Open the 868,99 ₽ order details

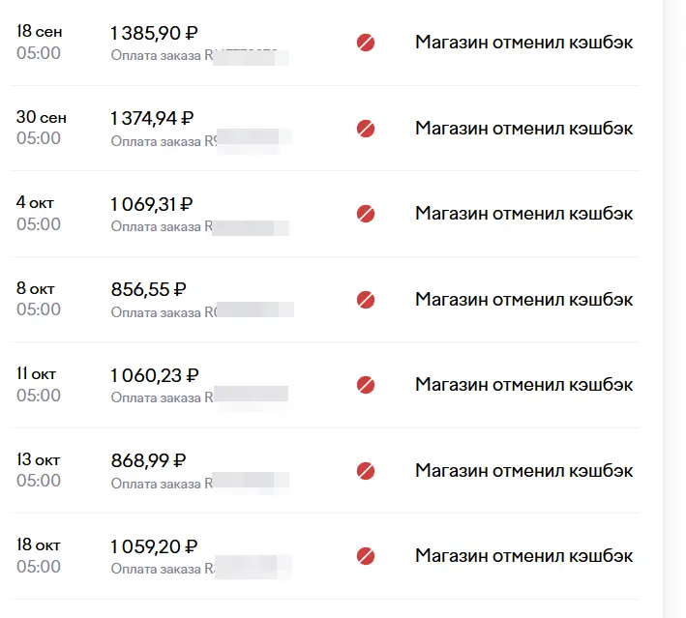(x=324, y=471)
